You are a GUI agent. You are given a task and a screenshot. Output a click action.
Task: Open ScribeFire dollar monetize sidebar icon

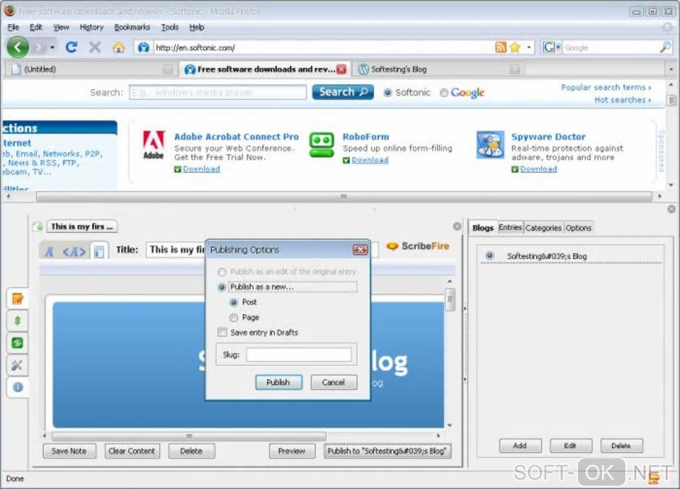[x=17, y=321]
